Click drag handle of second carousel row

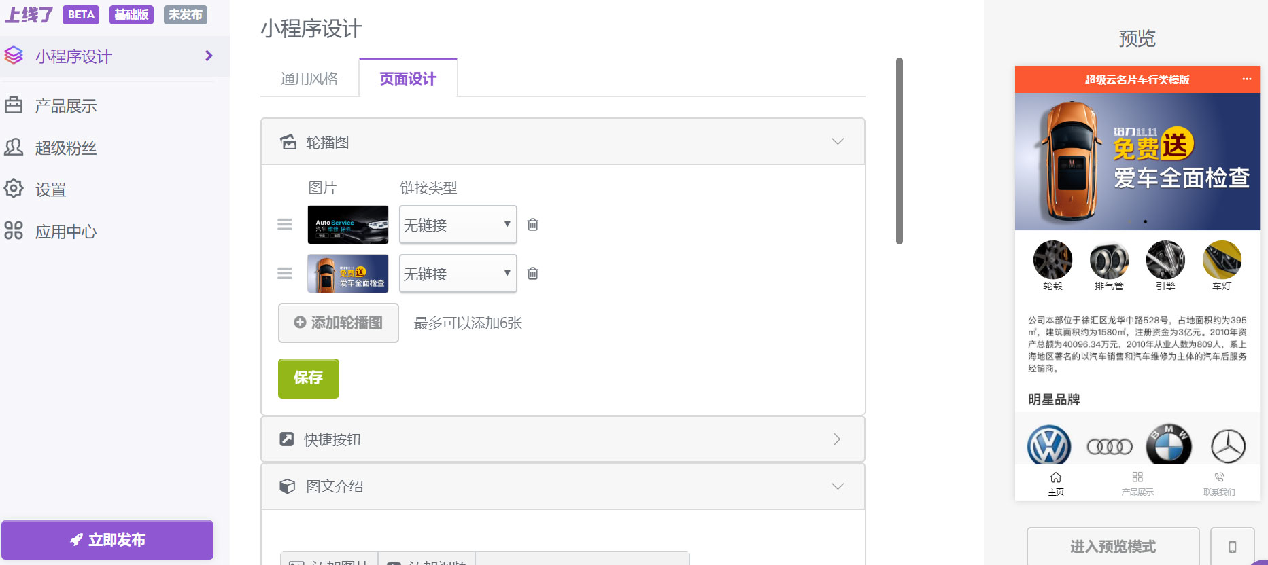[x=285, y=274]
